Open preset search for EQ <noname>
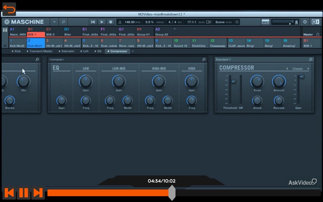 [204, 59]
